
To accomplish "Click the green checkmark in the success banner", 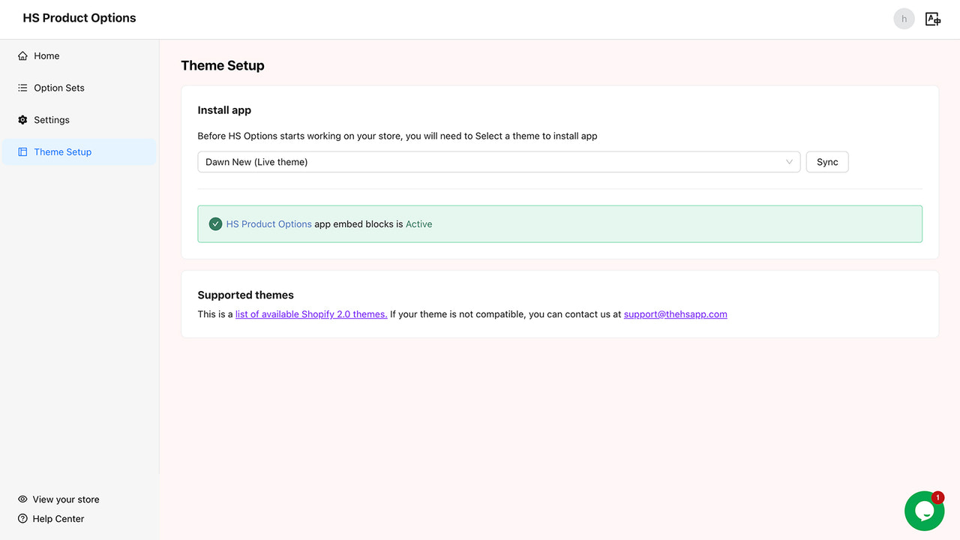I will pos(215,223).
